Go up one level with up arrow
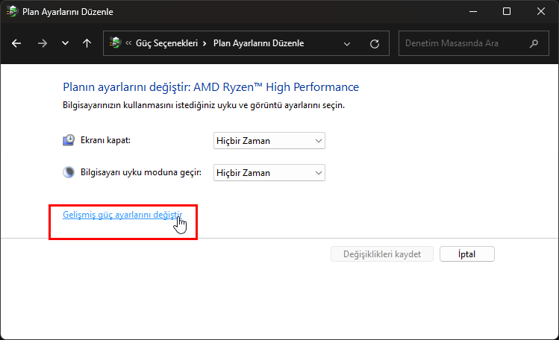559x340 pixels. click(87, 43)
